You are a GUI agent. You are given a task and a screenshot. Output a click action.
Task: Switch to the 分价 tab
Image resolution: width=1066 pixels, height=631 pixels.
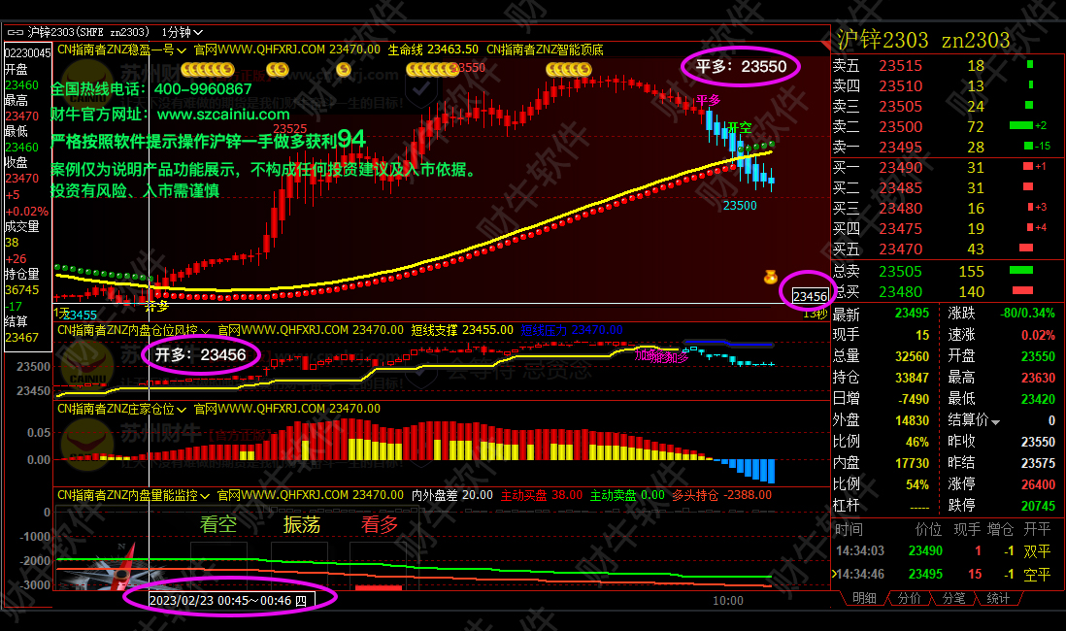(x=909, y=598)
